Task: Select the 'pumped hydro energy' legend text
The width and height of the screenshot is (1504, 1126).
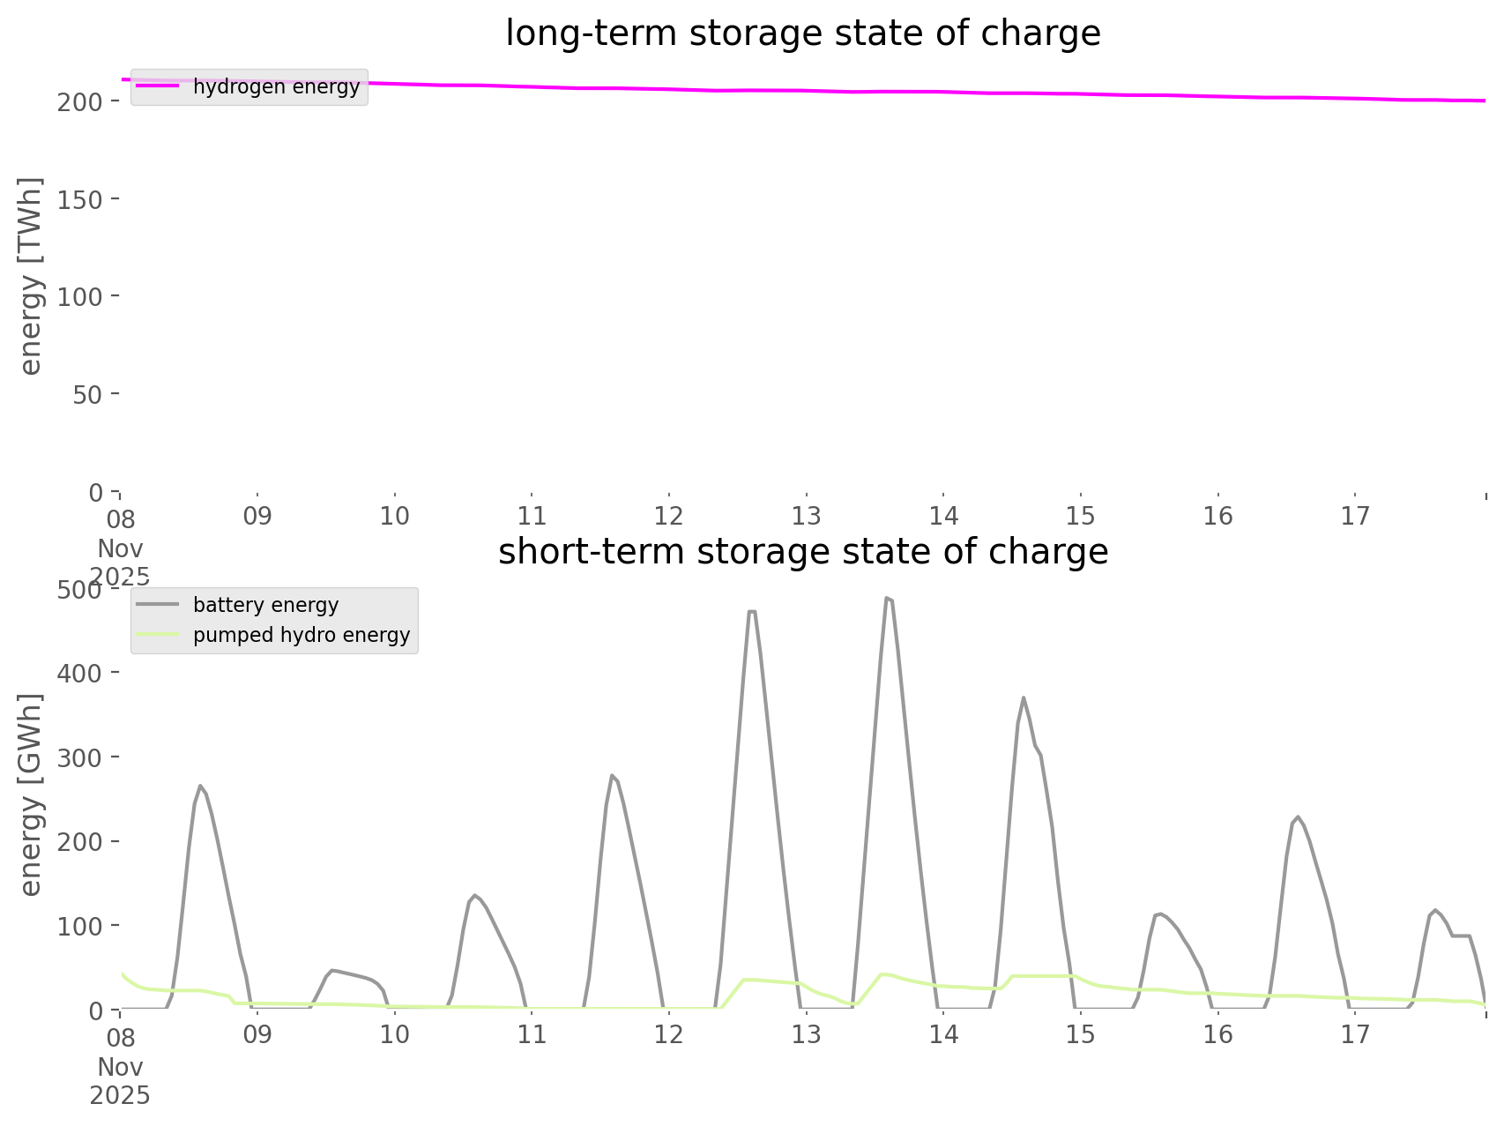Action: pyautogui.click(x=302, y=635)
